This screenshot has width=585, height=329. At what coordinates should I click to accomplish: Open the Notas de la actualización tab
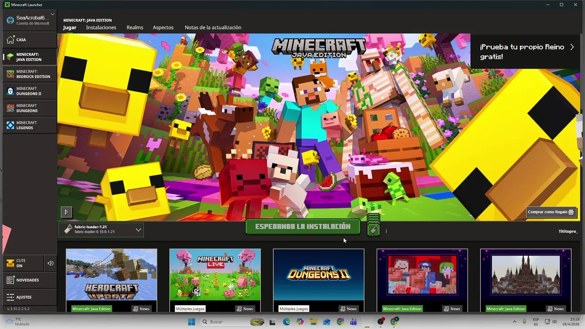[x=213, y=27]
